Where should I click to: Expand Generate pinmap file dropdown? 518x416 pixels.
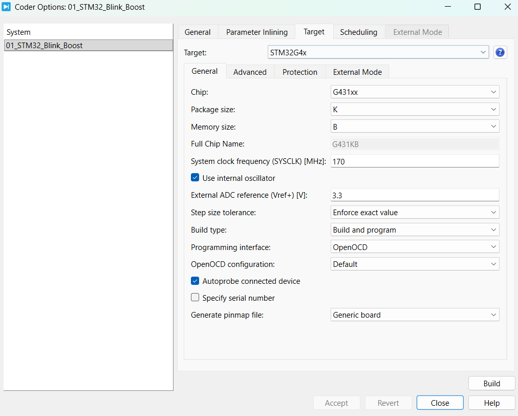click(415, 315)
